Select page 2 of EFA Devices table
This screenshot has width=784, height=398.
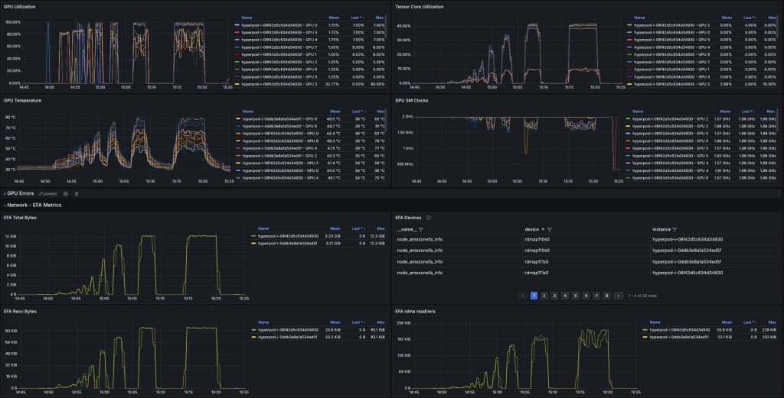(544, 295)
